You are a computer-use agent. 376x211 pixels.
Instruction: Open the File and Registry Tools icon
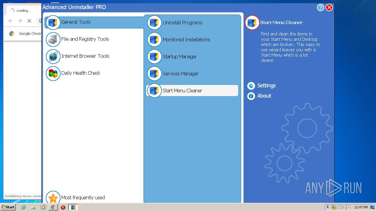pyautogui.click(x=53, y=40)
